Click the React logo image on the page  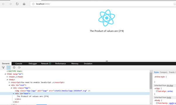pos(107,18)
